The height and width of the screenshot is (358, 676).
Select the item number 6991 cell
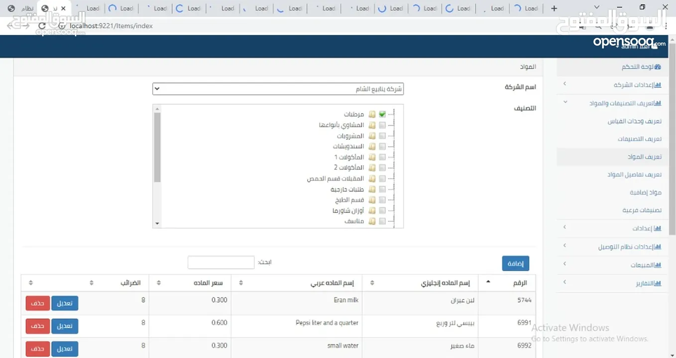507,326
